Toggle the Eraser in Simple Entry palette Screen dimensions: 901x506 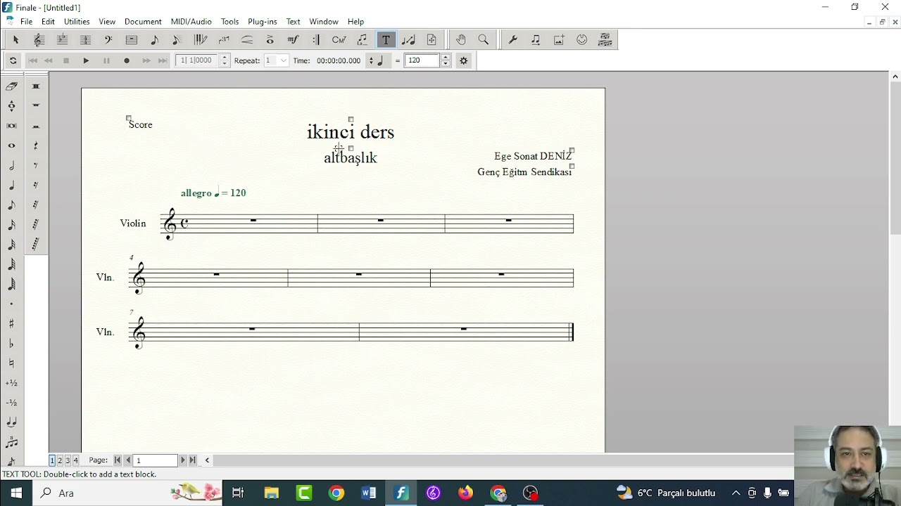pyautogui.click(x=12, y=86)
